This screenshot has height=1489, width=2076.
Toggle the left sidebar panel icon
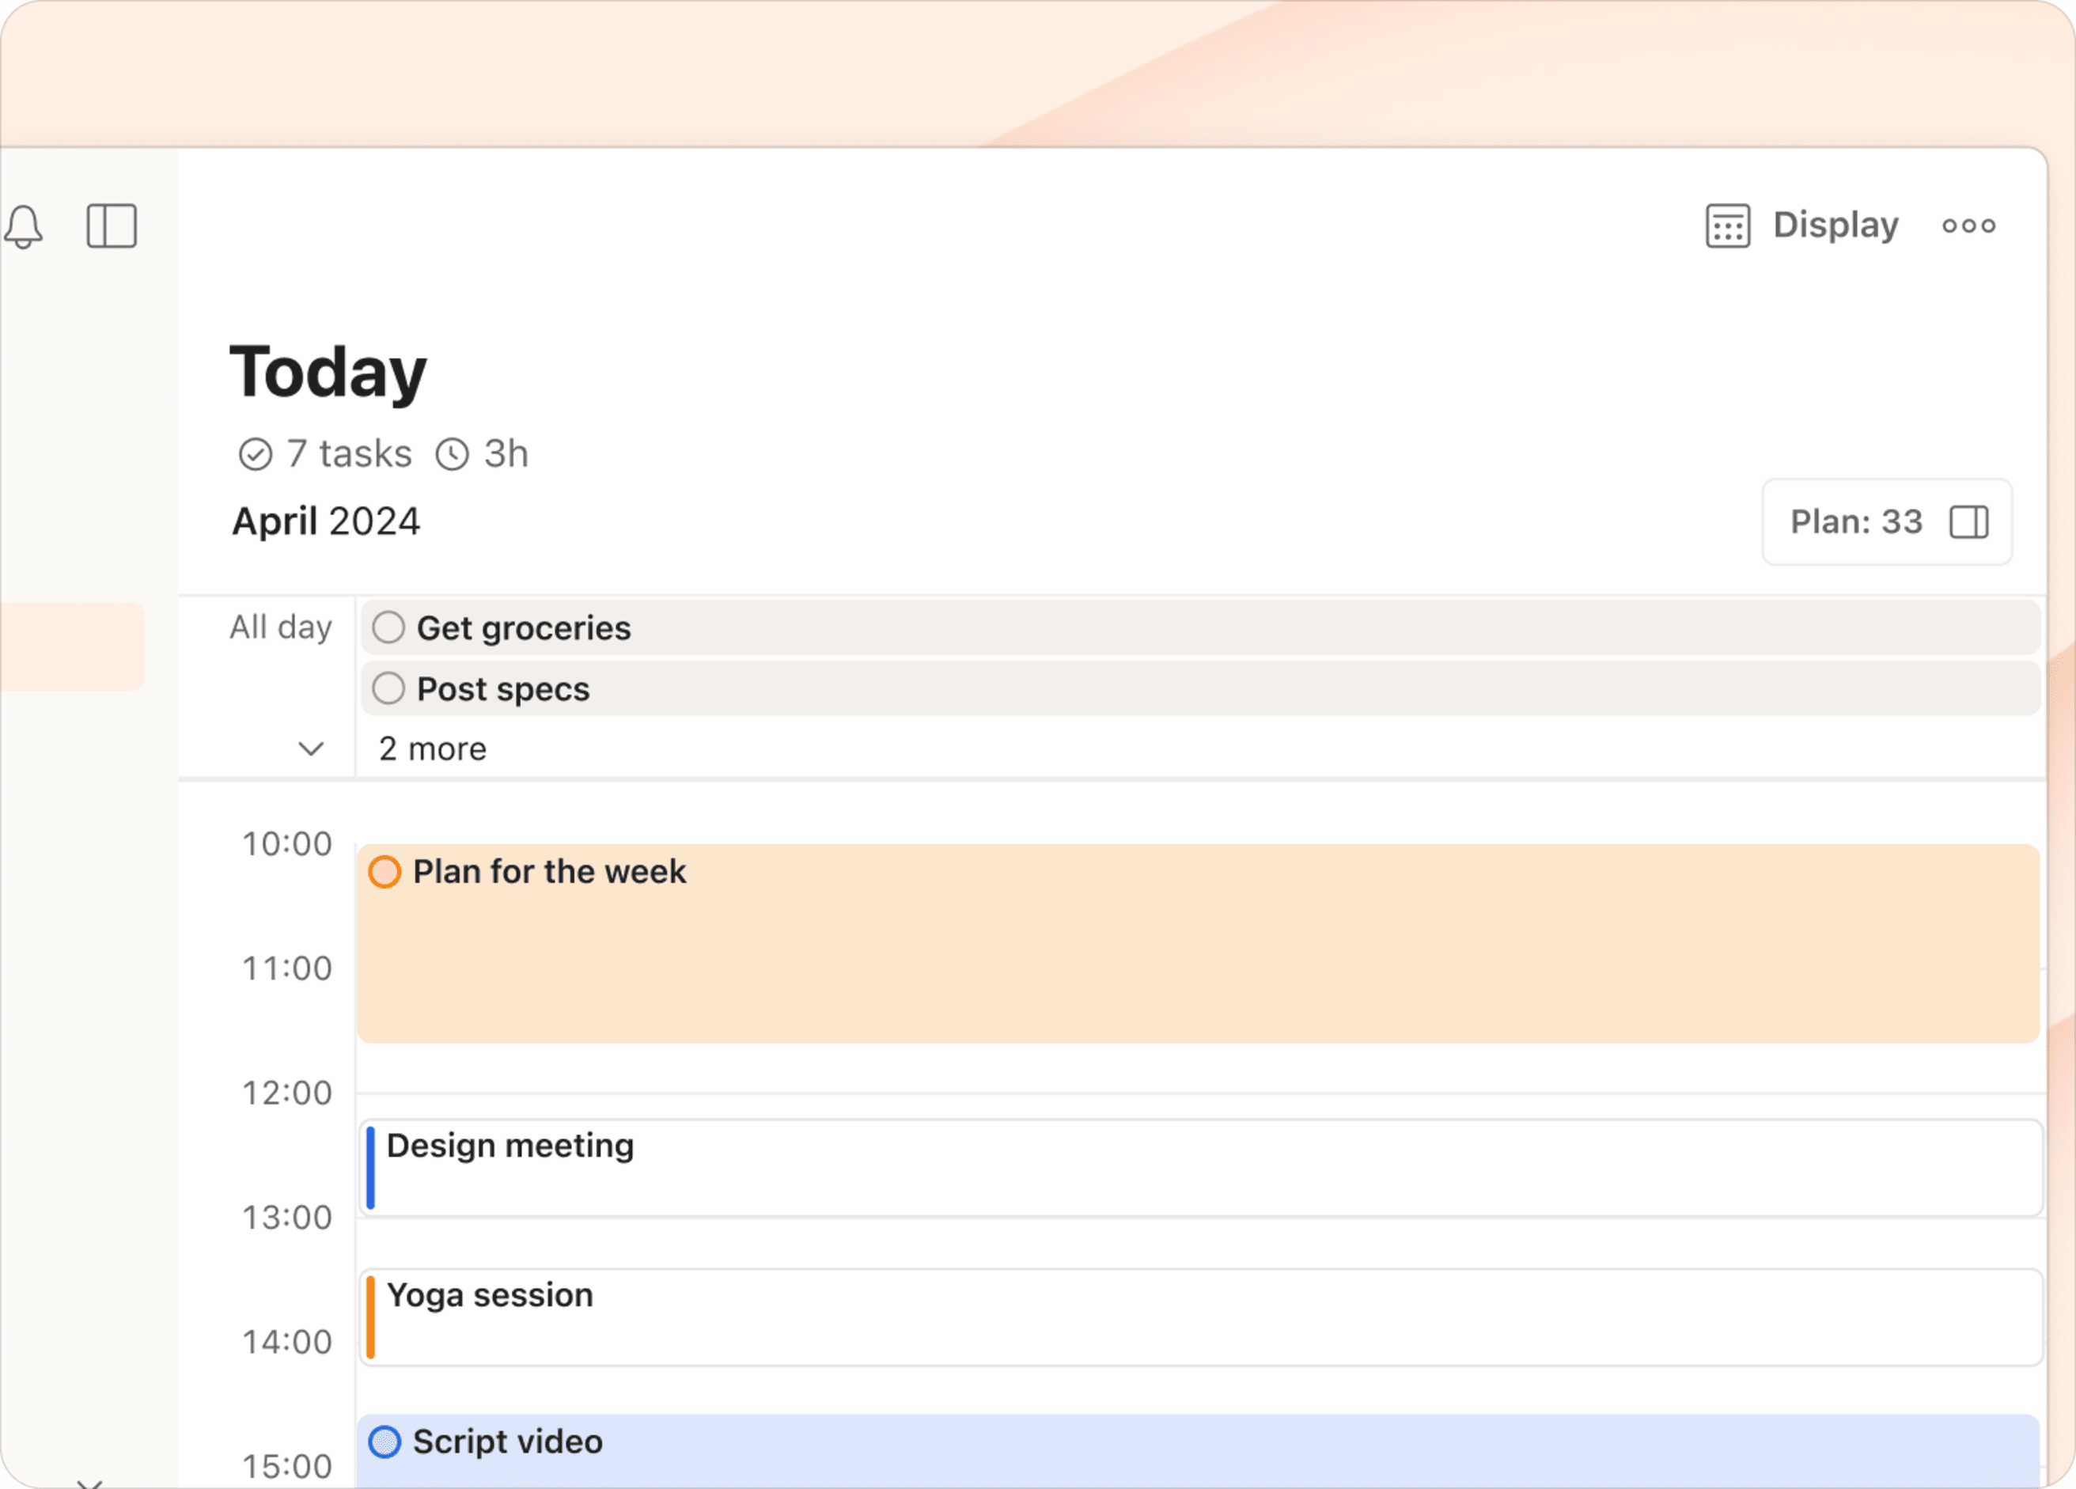[112, 226]
